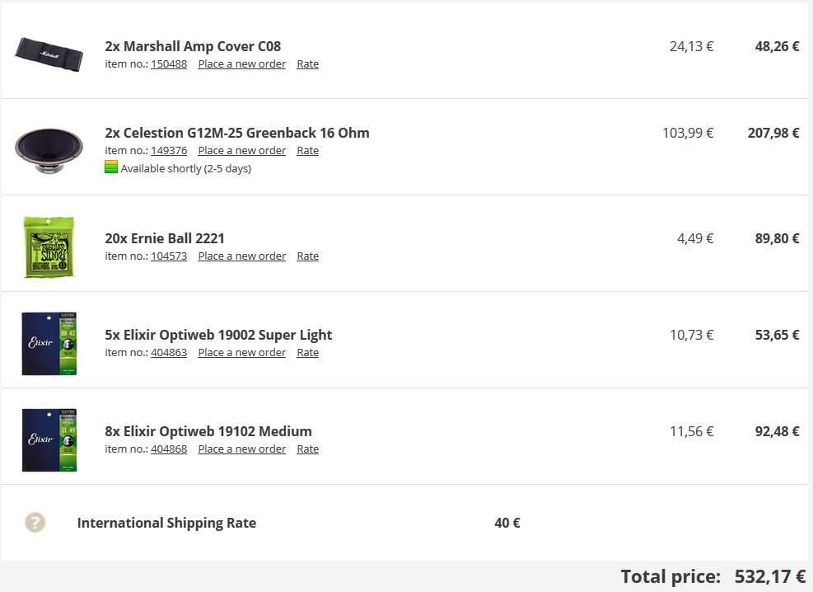Click the Ernie Ball 2221 product title
Screen dimensions: 813x592
(165, 238)
